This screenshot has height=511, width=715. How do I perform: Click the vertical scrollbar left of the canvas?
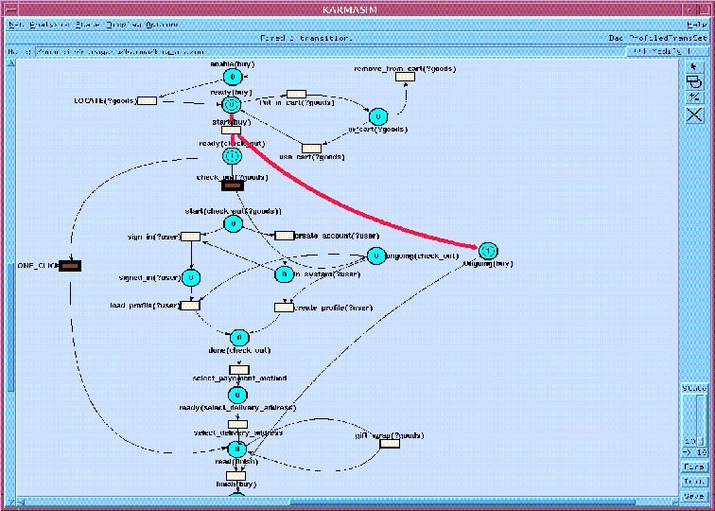(11, 327)
